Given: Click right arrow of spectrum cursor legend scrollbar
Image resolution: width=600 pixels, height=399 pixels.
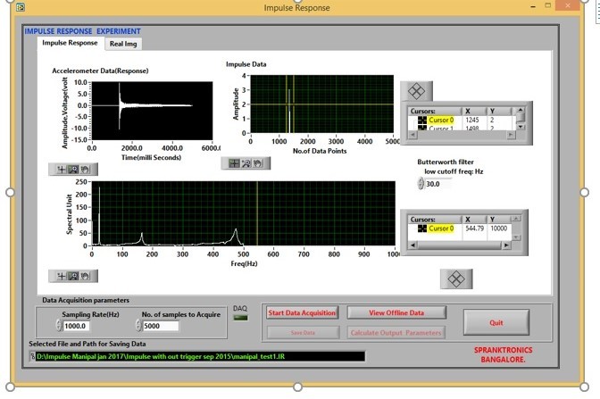Looking at the screenshot, I should pyautogui.click(x=506, y=245).
